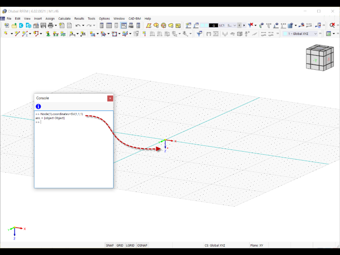Click the Print icon in toolbar
Viewport: 340px width, 255px height.
tap(51, 25)
